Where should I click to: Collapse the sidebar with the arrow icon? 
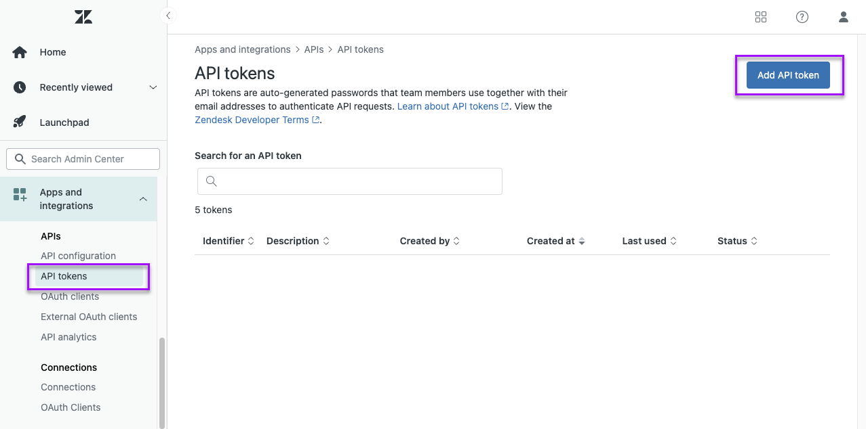[168, 16]
